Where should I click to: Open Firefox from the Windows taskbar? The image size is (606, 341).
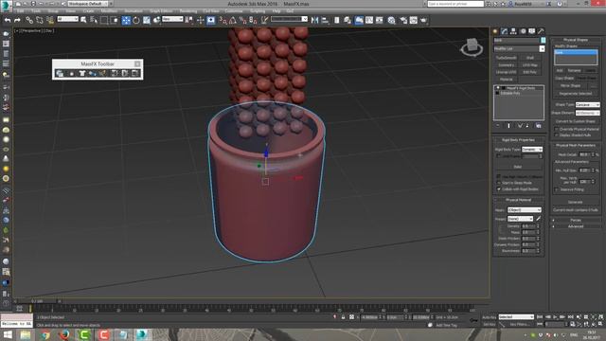point(65,334)
